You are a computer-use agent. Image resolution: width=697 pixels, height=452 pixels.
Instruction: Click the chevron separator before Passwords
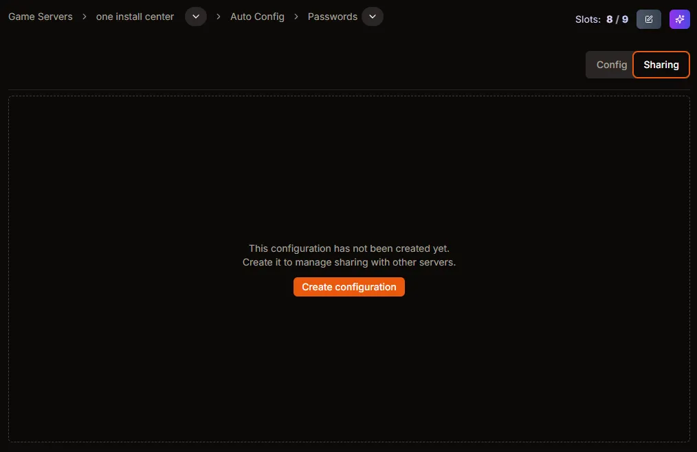(296, 17)
